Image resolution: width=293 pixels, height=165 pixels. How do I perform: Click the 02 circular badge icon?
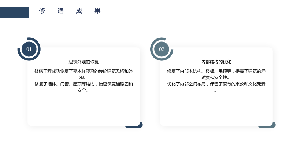click(162, 49)
